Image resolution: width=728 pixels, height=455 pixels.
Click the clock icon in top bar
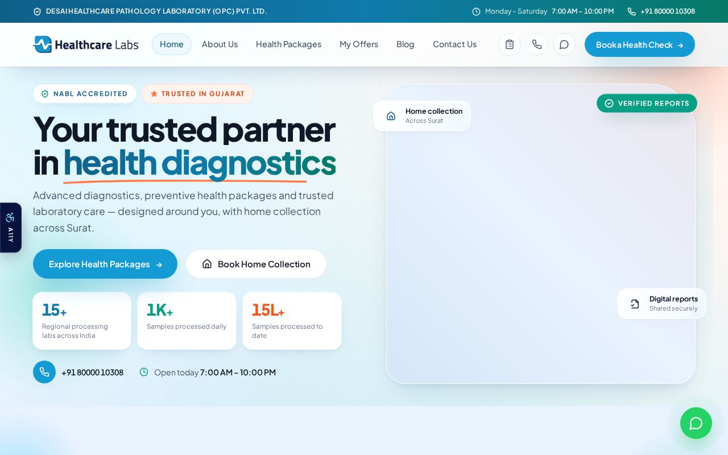(x=477, y=11)
